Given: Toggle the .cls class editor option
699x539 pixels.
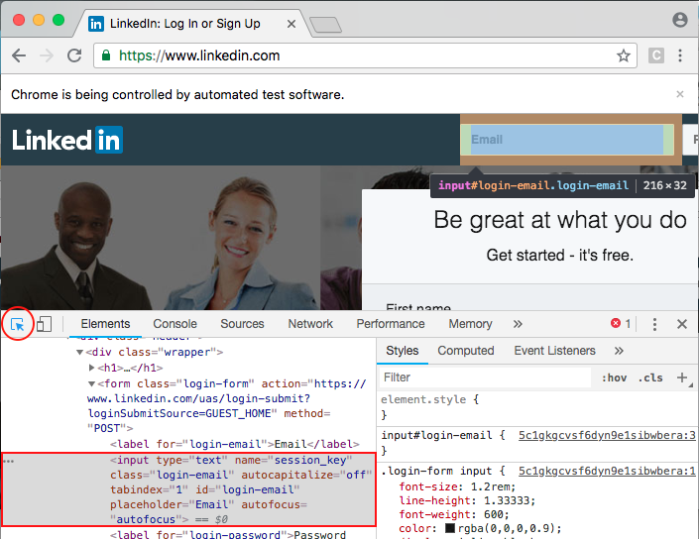Looking at the screenshot, I should 650,377.
